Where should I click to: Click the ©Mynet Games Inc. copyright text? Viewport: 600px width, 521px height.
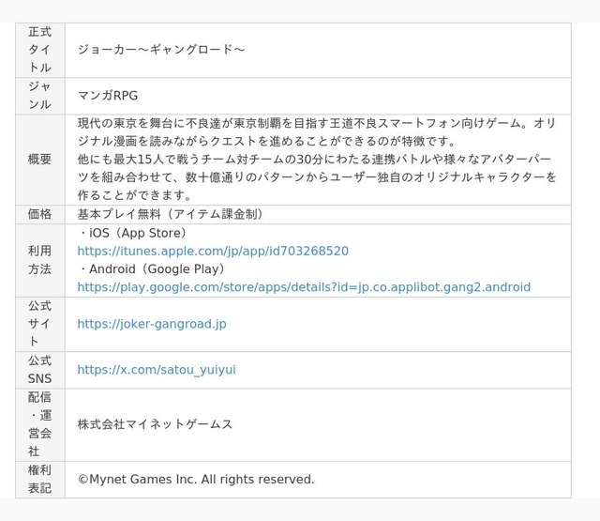click(196, 480)
